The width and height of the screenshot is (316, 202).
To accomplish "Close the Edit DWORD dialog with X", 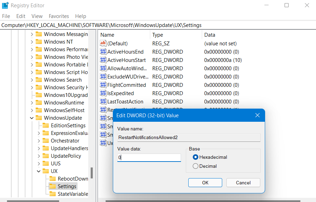I will click(257, 115).
